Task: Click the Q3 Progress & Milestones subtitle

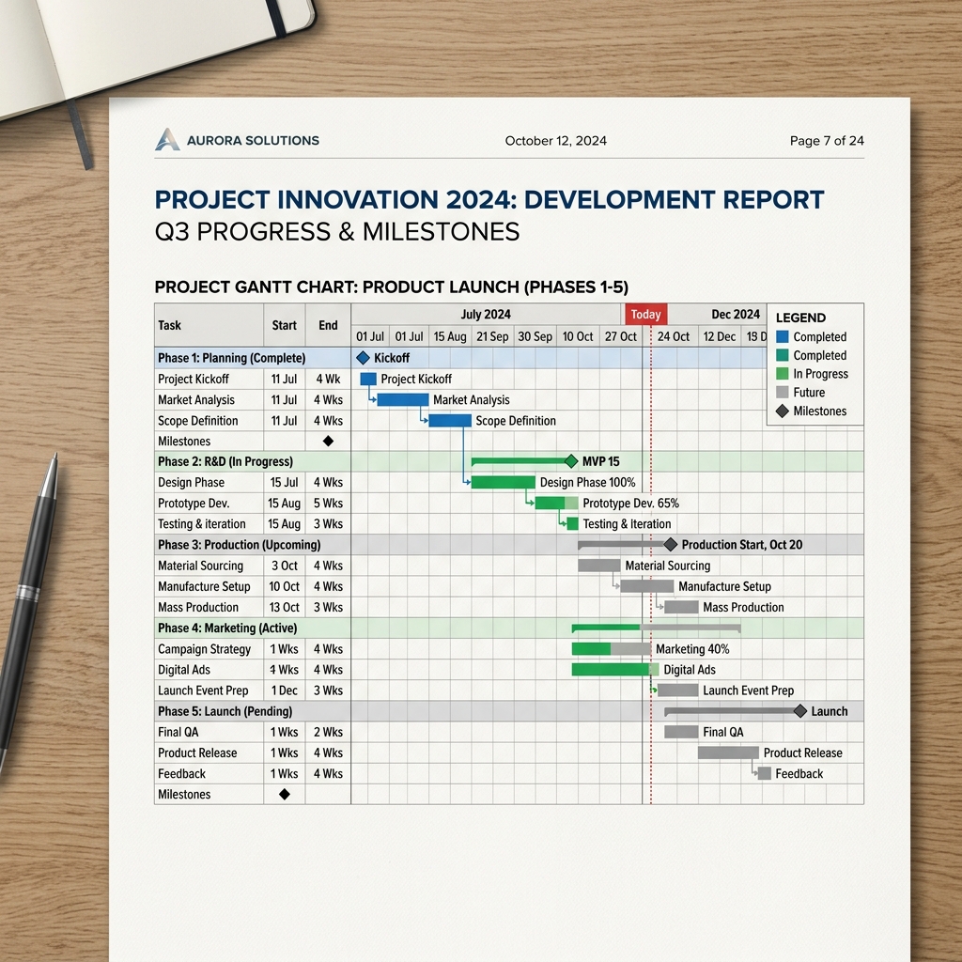Action: (337, 232)
